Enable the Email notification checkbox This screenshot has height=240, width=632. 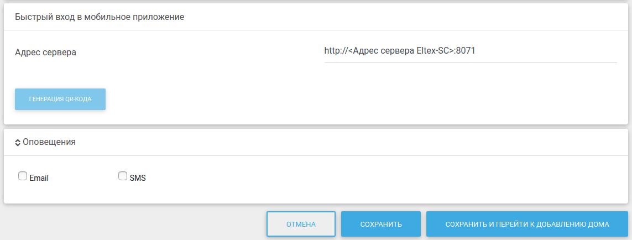coord(23,176)
